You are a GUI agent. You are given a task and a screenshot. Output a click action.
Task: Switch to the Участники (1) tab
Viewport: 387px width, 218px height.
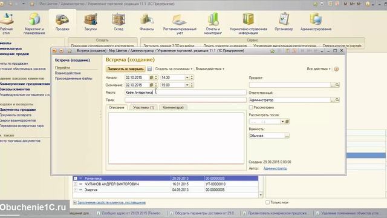click(143, 108)
